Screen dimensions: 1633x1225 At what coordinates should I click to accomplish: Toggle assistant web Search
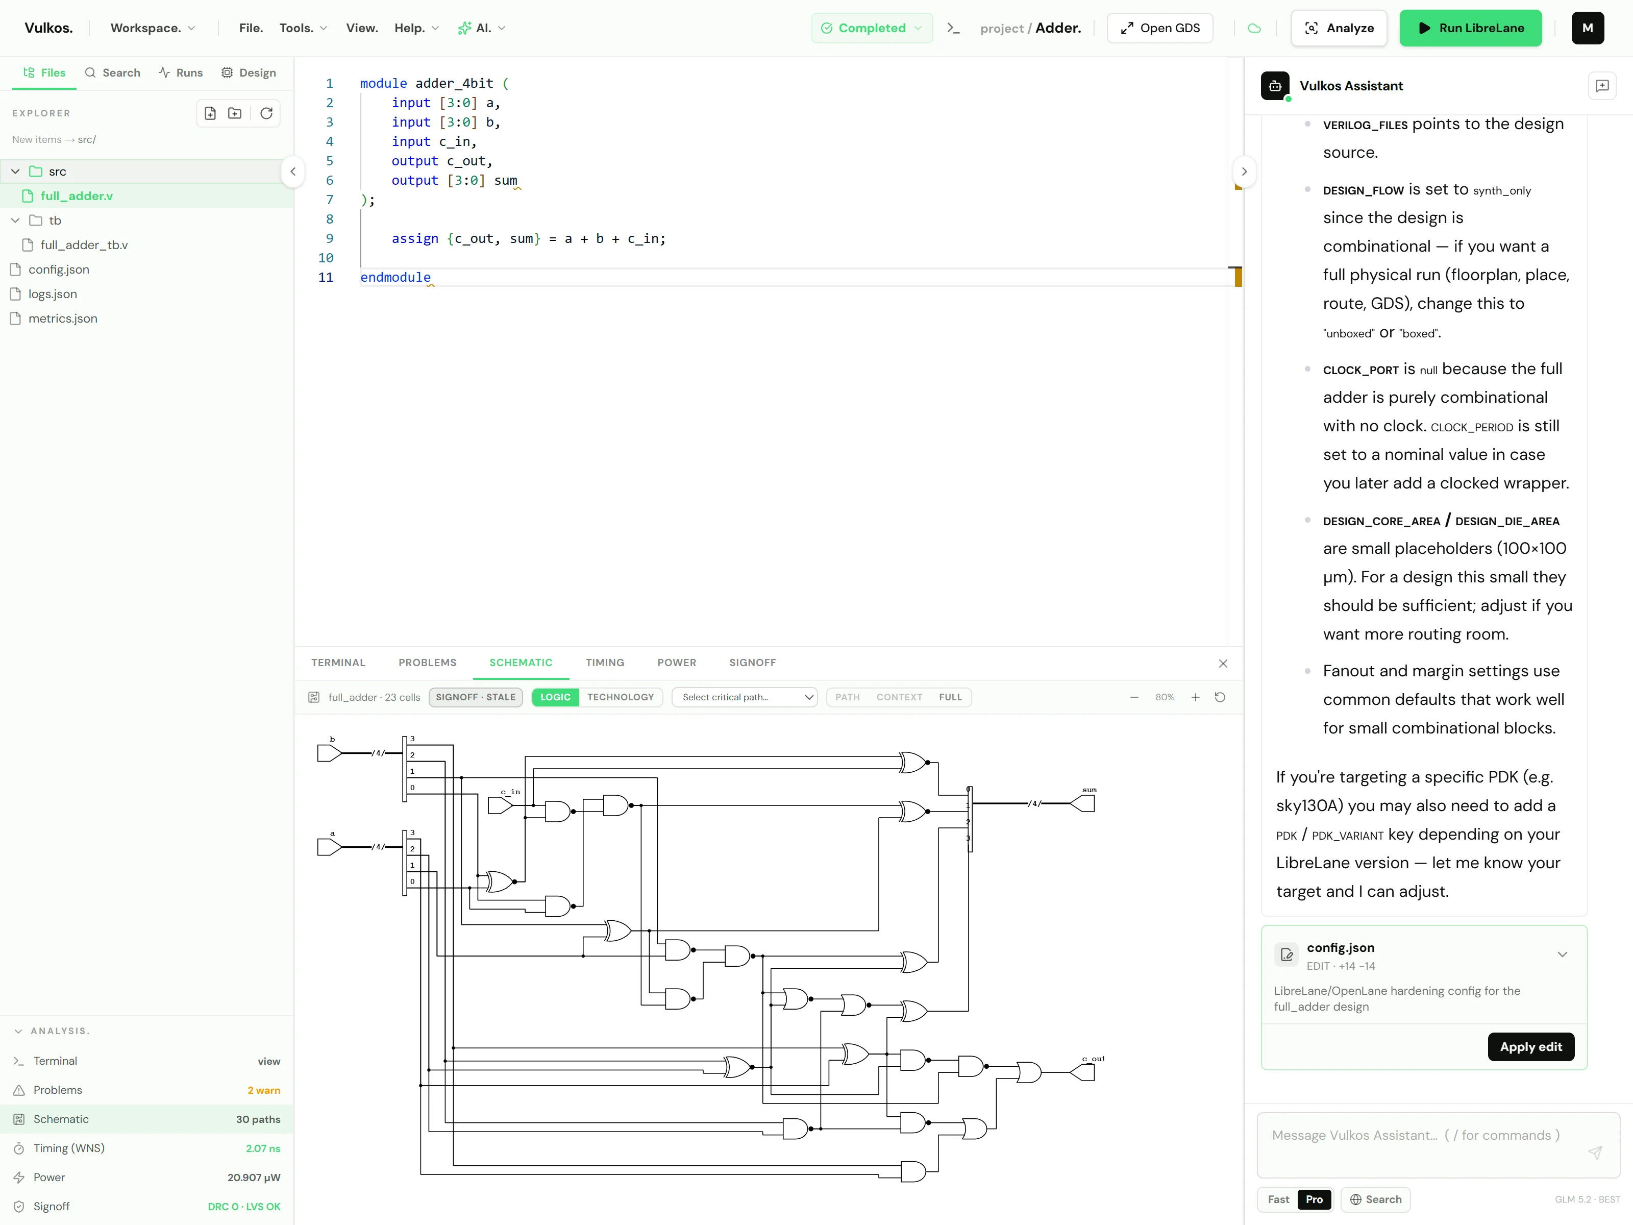[x=1375, y=1200]
